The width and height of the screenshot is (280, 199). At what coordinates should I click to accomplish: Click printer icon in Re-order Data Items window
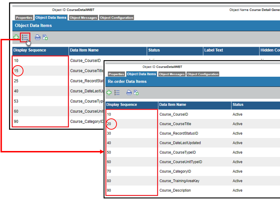pos(129,92)
